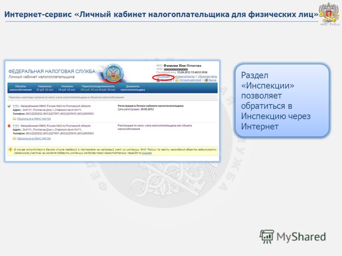Click the yellow warning icon in the notice bar
The image size is (342, 256).
pos(10,150)
